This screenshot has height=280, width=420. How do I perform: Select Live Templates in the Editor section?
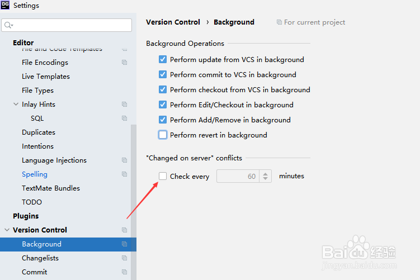(x=46, y=77)
